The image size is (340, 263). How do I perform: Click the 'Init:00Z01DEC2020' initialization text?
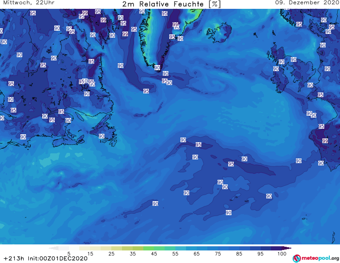tap(58, 258)
